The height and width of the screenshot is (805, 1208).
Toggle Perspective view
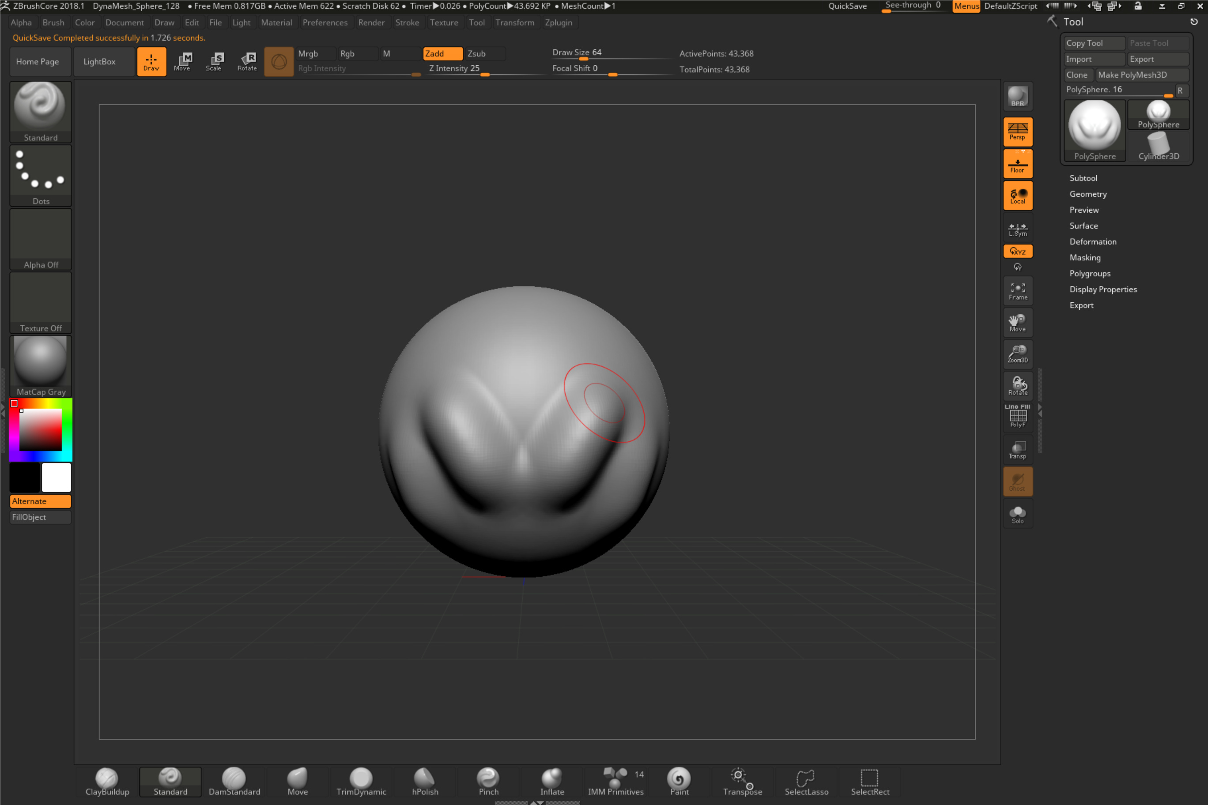[1017, 132]
